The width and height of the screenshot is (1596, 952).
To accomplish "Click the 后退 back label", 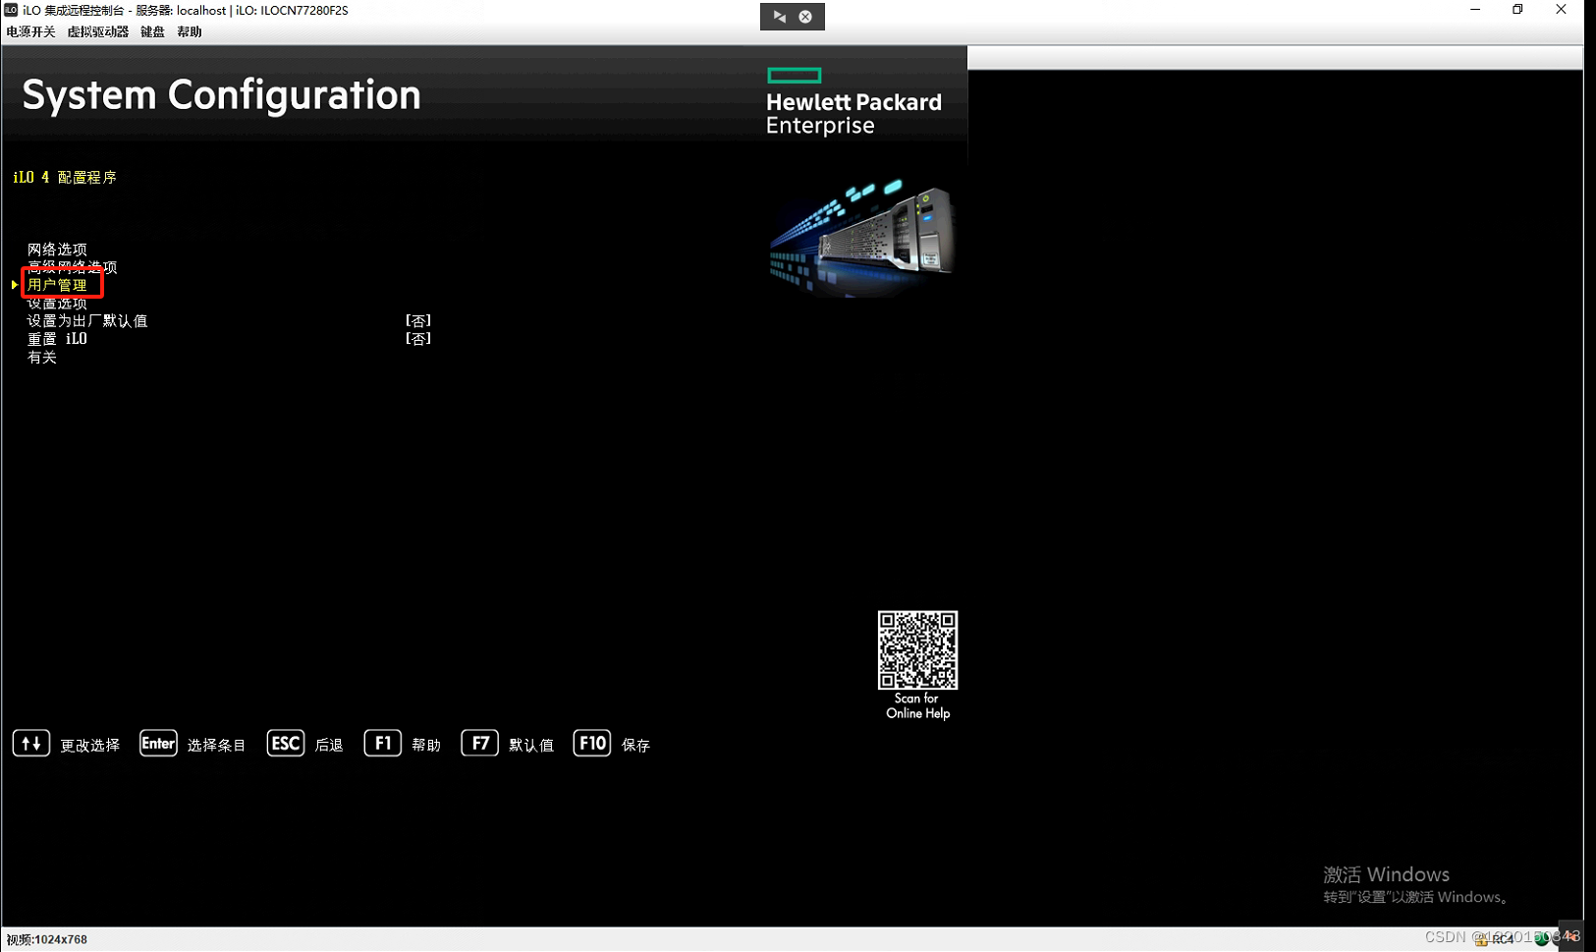I will click(x=329, y=746).
